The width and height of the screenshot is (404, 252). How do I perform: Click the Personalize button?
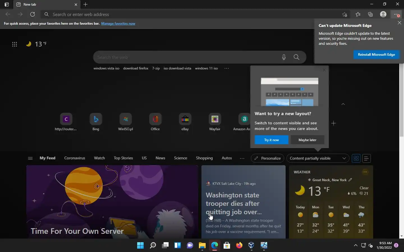click(x=267, y=158)
